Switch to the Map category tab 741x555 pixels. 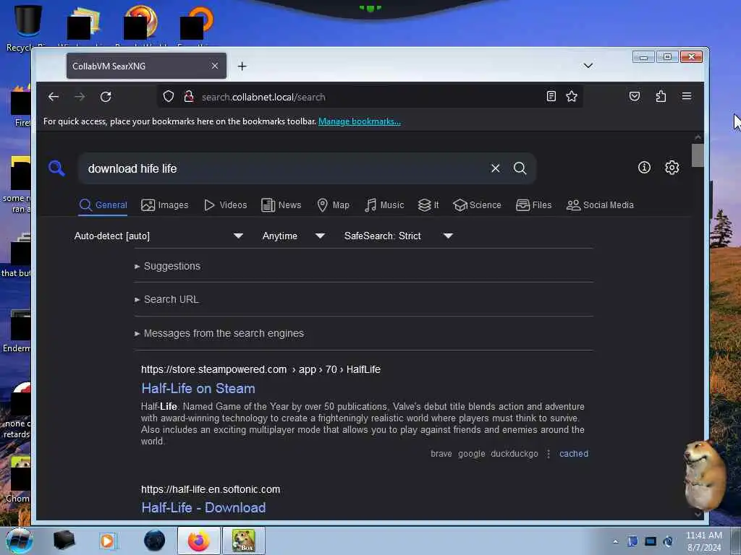333,205
